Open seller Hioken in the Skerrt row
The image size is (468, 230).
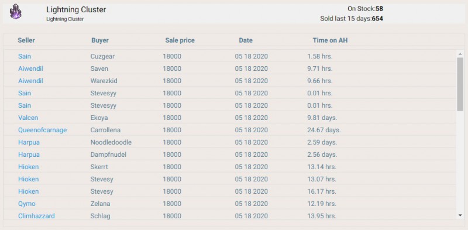pos(28,167)
